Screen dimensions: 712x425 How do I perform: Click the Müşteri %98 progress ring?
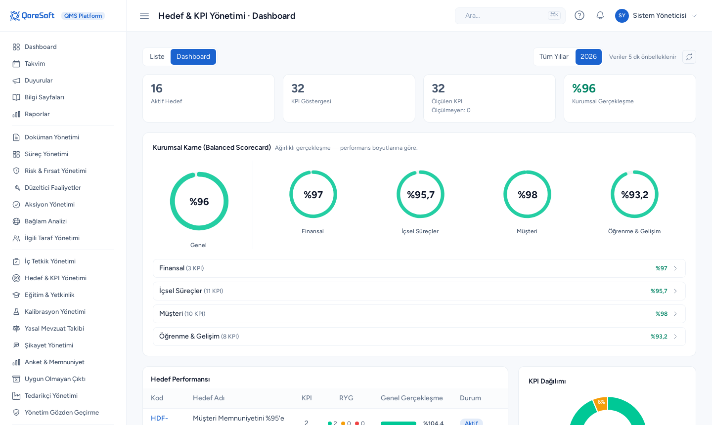point(527,194)
